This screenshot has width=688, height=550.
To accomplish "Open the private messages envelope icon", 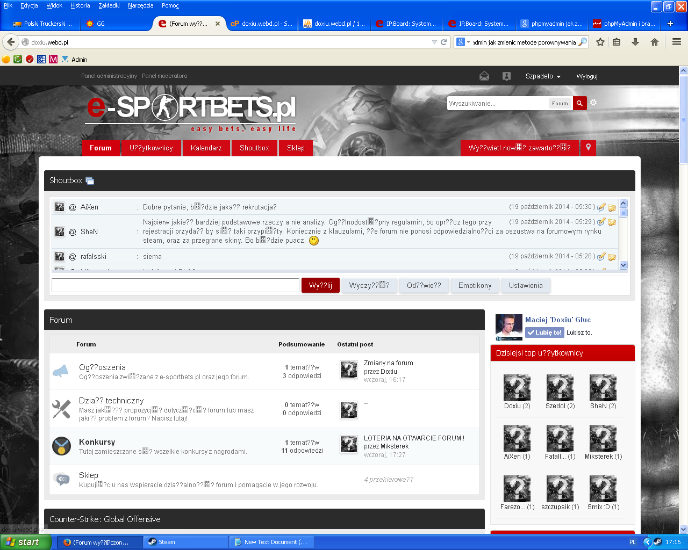I will click(484, 76).
